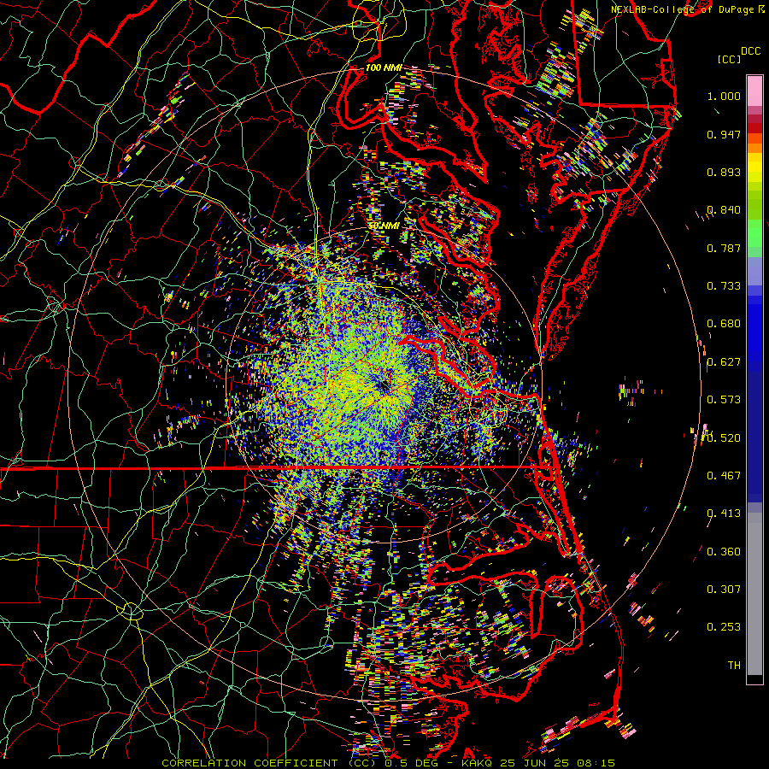Image resolution: width=769 pixels, height=769 pixels.
Task: Click the 1.000 legend value
Action: coord(724,96)
